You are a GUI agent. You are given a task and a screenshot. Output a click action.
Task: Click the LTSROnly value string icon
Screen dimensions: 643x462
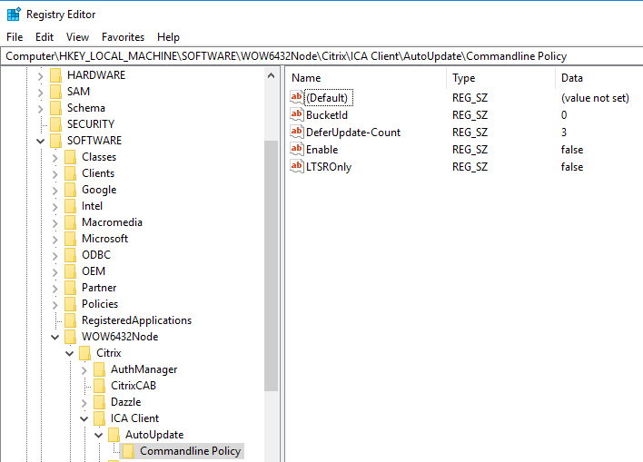(x=296, y=166)
